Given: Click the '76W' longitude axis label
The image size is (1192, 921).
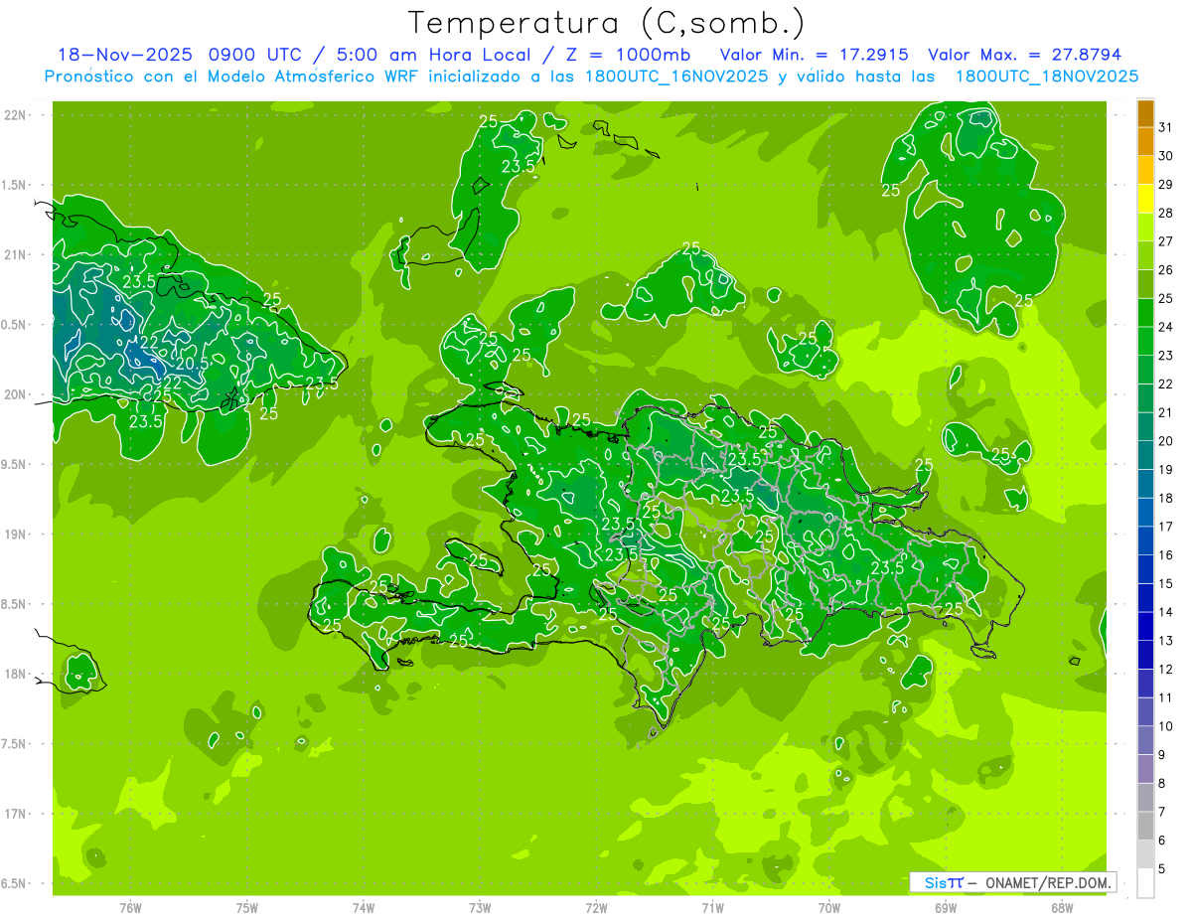Looking at the screenshot, I should coord(130,908).
